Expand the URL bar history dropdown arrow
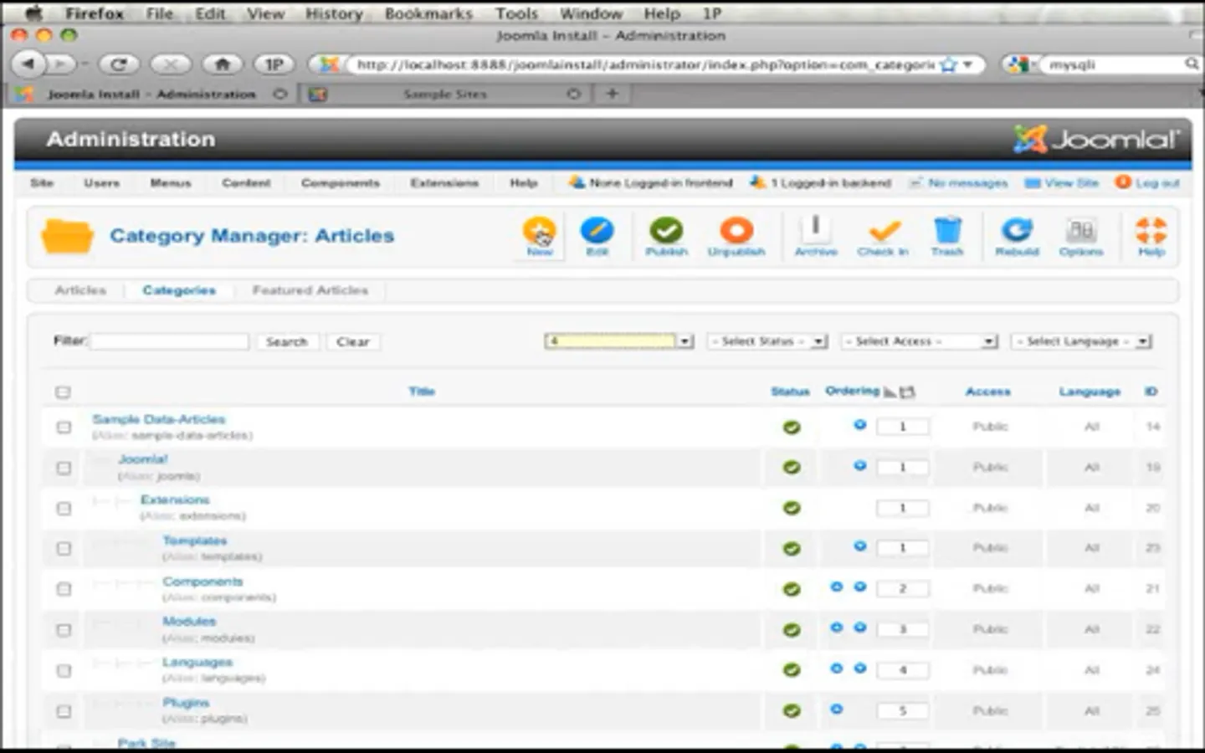The width and height of the screenshot is (1205, 753). coord(968,64)
